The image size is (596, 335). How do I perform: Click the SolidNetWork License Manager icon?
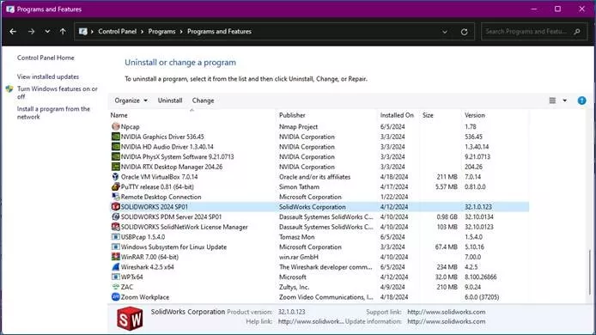(x=116, y=227)
